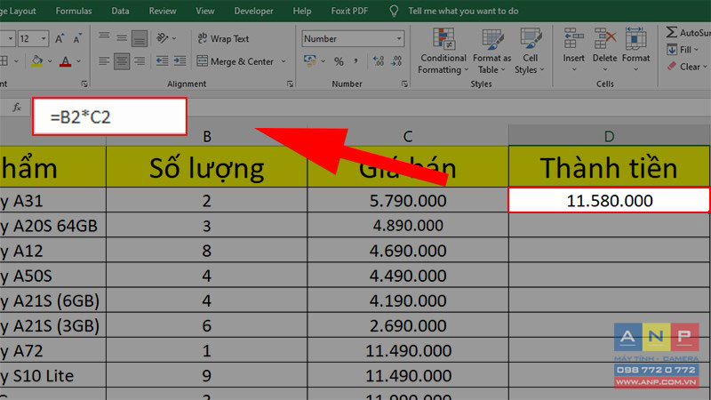Screen dimensions: 711x400
Task: Open the Help tab
Action: [302, 11]
